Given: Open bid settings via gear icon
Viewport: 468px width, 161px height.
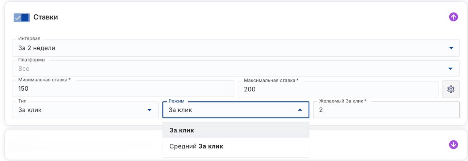Looking at the screenshot, I should coord(450,89).
